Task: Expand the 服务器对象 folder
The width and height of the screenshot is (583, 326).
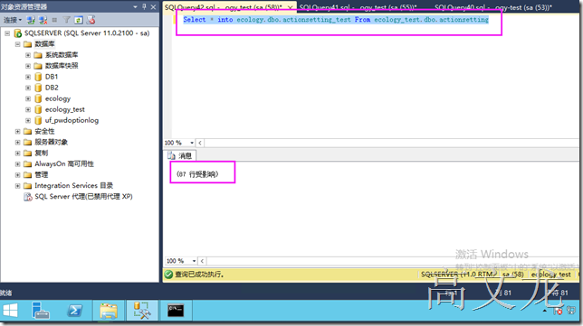Action: [x=17, y=142]
